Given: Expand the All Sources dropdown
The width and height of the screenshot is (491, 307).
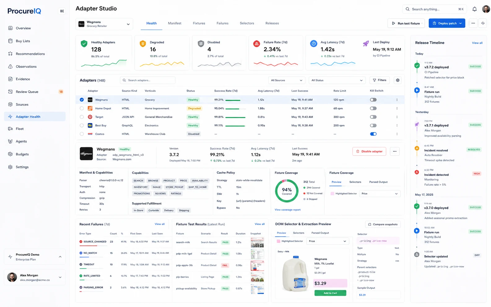Looking at the screenshot, I should click(x=287, y=80).
